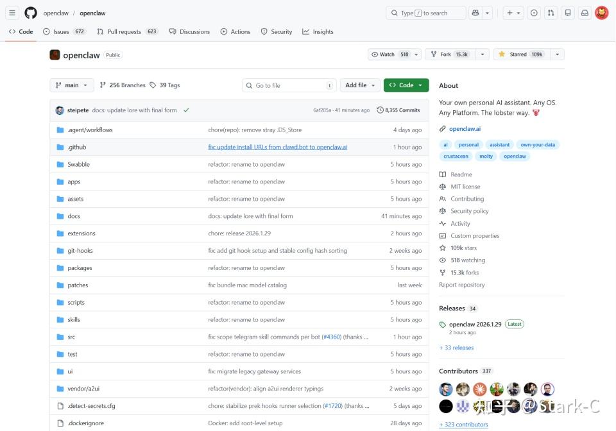Open the Actions tab
This screenshot has height=431, width=616.
coord(235,32)
